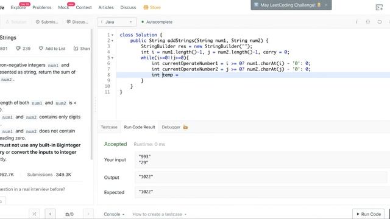Open the problem Discuss tab
390x219 pixels.
[77, 22]
